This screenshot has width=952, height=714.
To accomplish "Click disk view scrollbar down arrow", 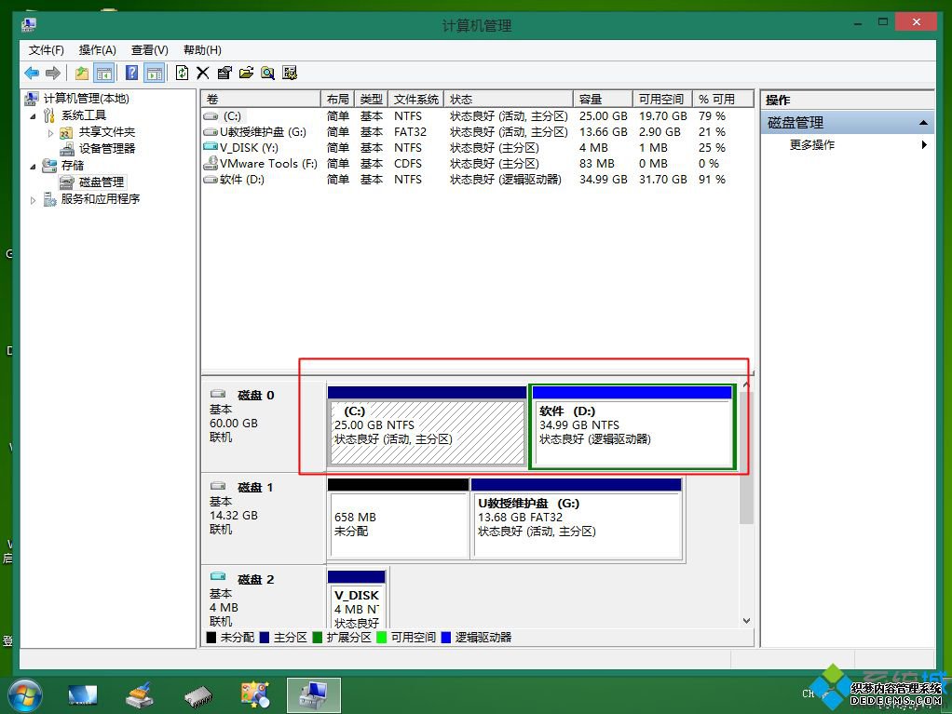I will coord(746,621).
